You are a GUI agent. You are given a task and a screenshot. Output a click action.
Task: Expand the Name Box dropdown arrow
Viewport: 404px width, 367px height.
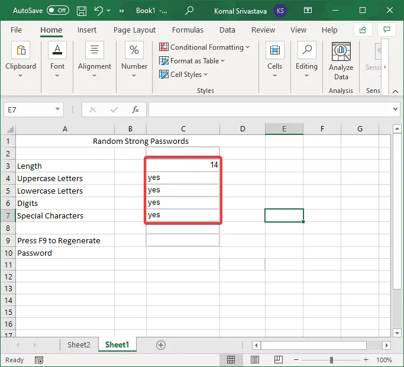coord(58,110)
